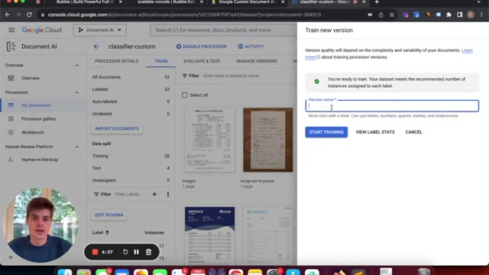Click Edit Schema button

109,215
